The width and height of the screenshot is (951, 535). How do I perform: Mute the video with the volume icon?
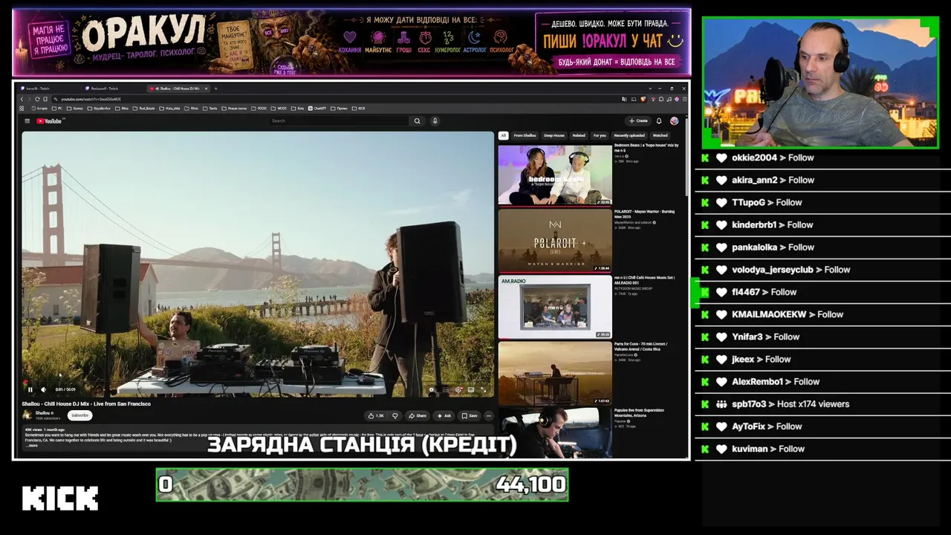click(43, 389)
